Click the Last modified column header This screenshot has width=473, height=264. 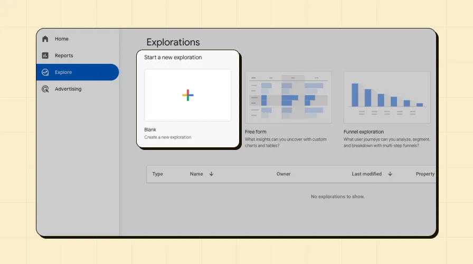pos(366,174)
